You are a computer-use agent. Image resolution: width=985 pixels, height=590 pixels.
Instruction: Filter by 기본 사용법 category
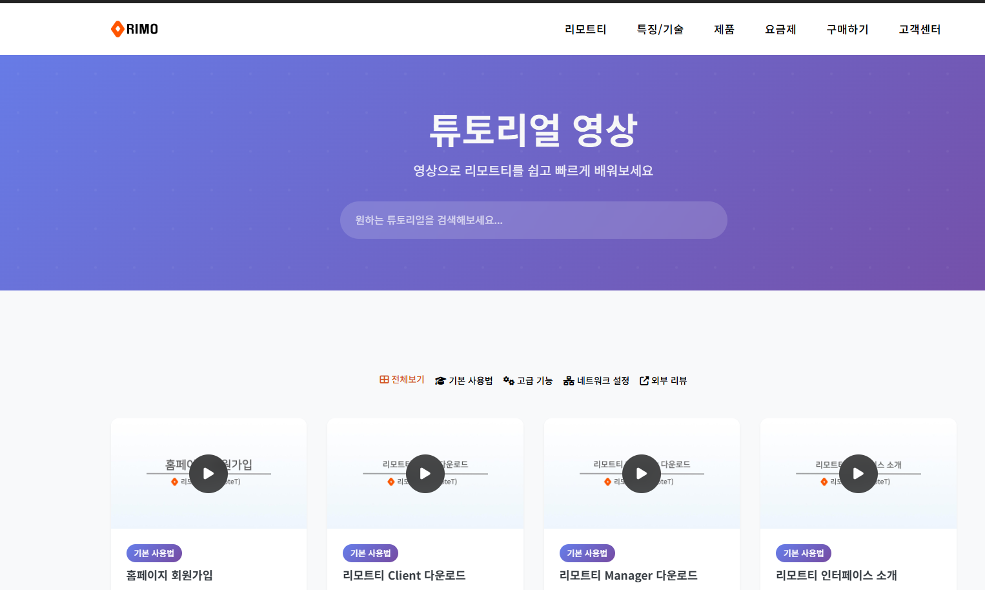click(464, 381)
